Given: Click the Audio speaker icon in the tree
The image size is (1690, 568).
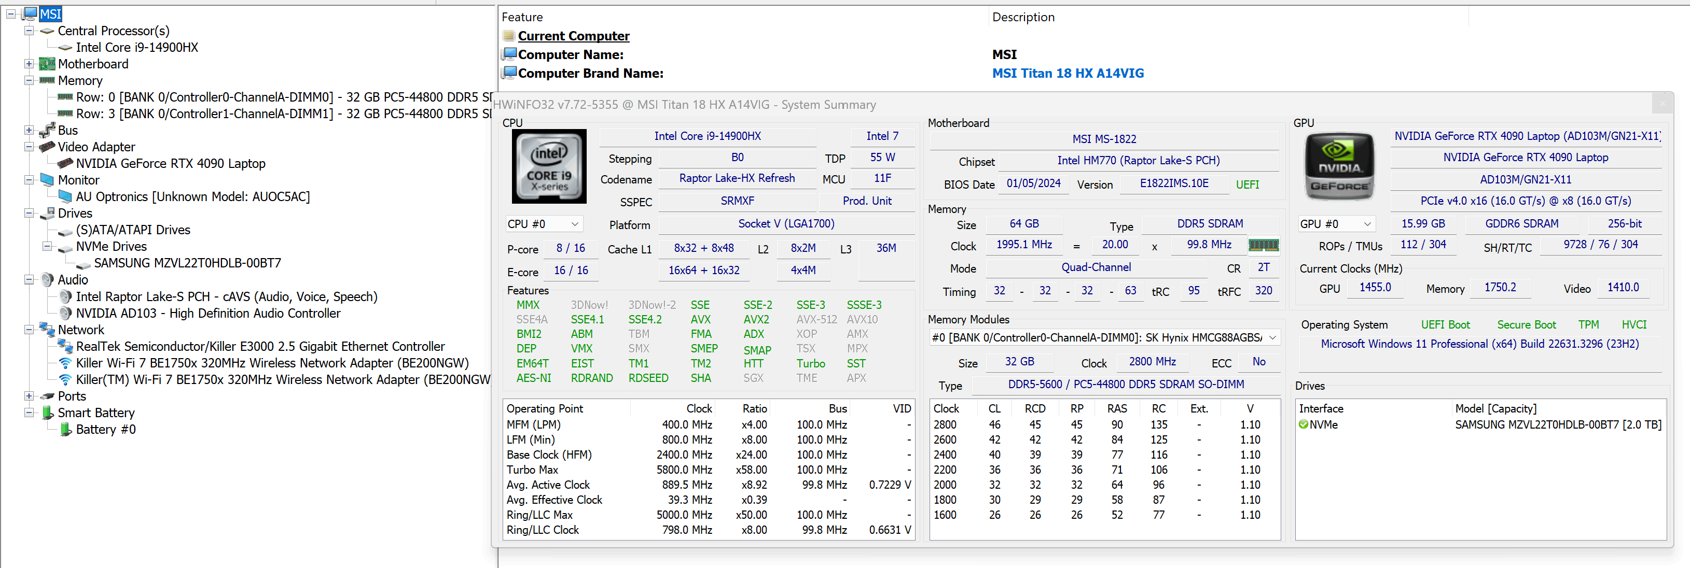Looking at the screenshot, I should click(x=47, y=280).
